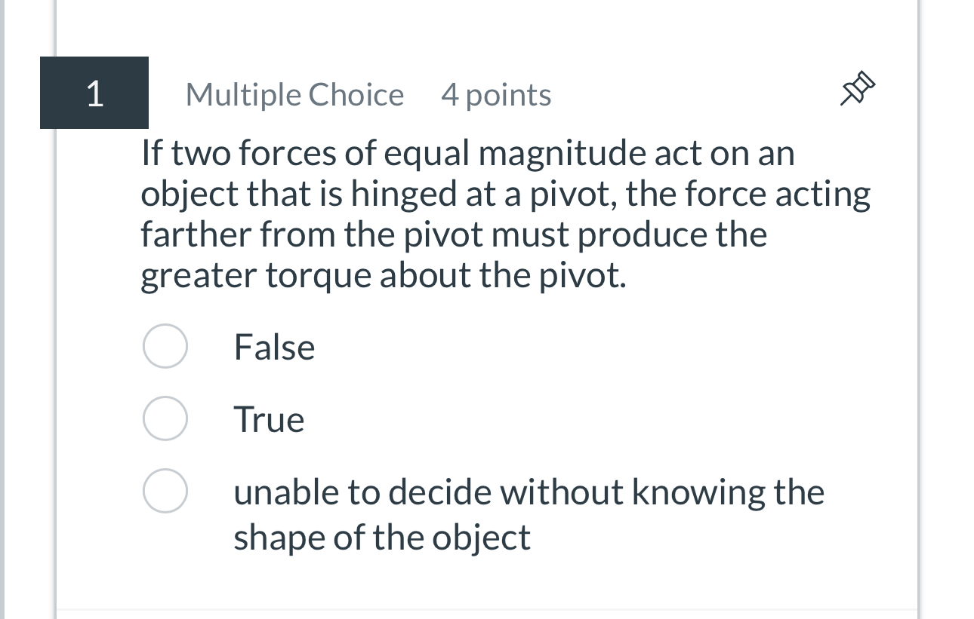Click the '4 points' score label
974x619 pixels.
(495, 95)
